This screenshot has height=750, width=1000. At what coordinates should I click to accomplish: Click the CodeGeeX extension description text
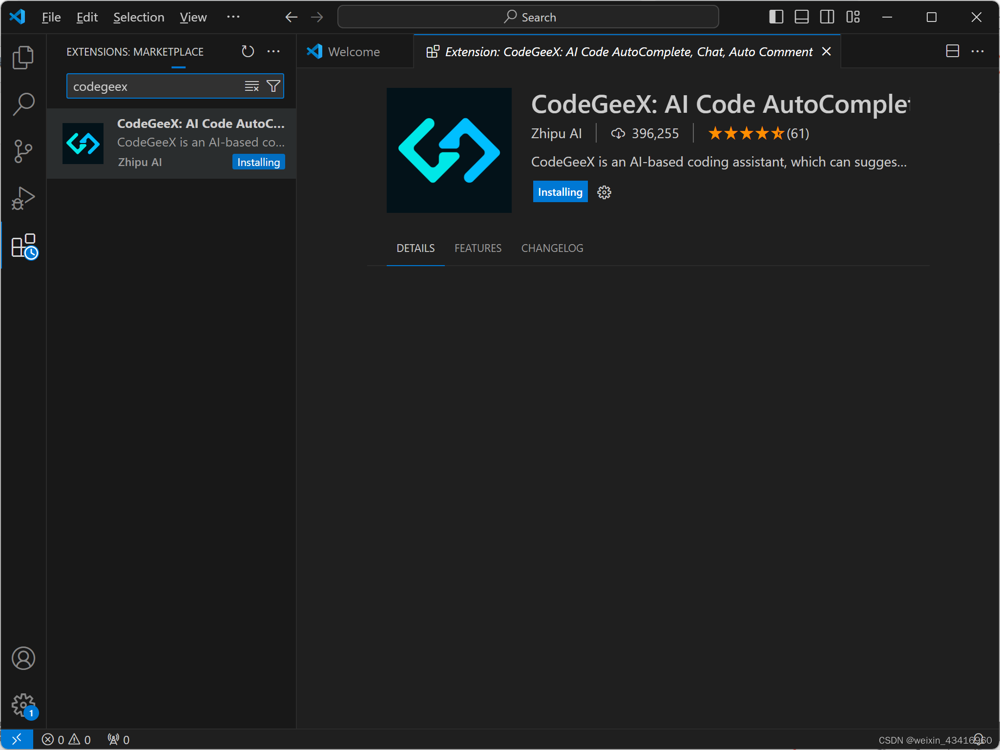click(719, 162)
